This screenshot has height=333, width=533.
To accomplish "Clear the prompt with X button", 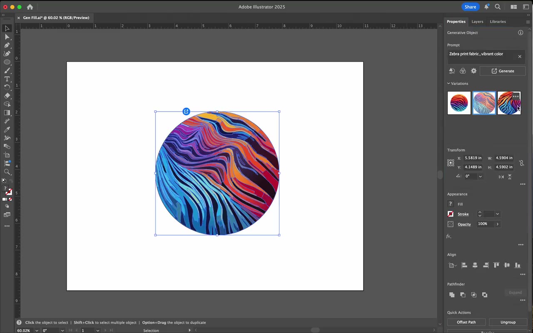I will (520, 57).
